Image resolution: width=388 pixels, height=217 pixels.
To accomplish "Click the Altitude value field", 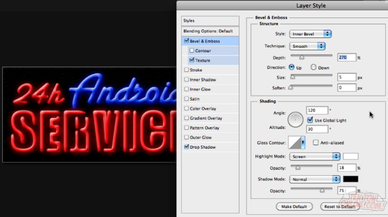I will [x=317, y=129].
